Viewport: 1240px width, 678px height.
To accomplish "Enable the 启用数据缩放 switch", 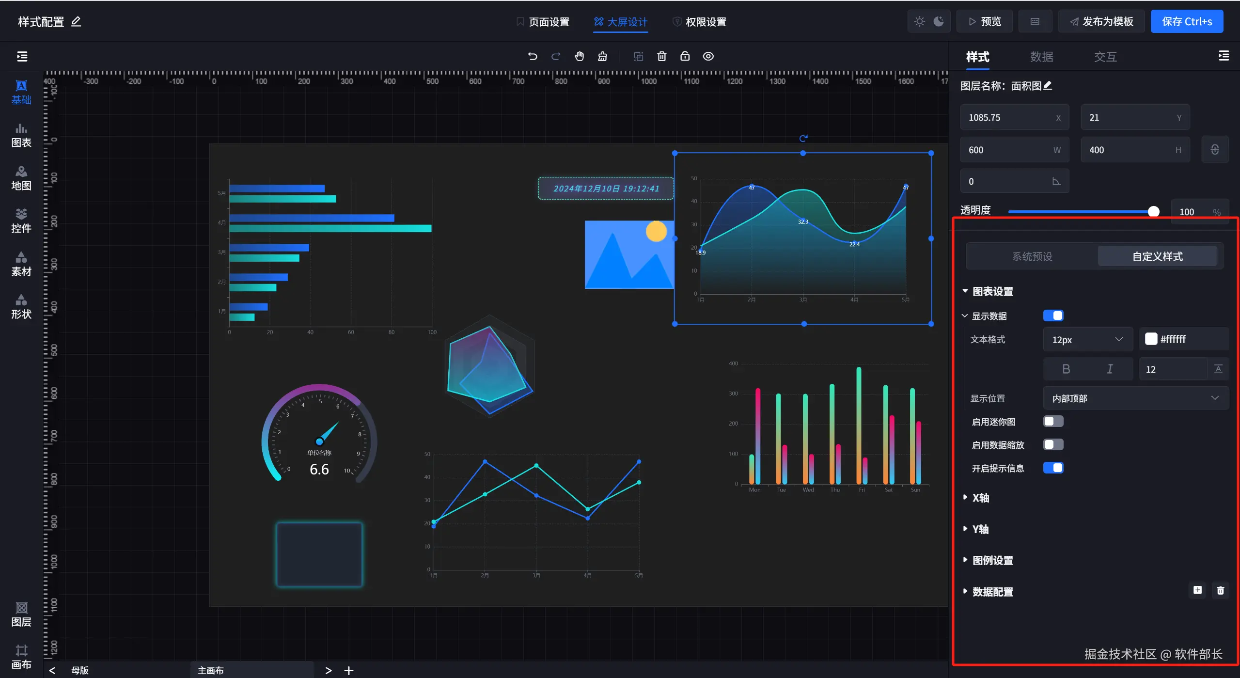I will pyautogui.click(x=1053, y=444).
